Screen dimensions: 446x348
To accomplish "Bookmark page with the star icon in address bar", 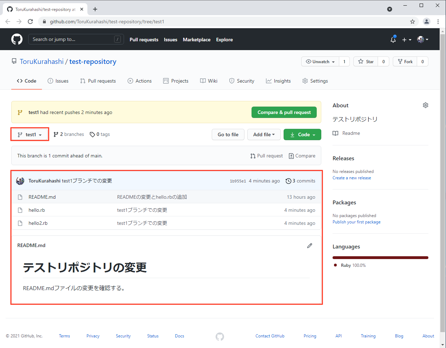I will pos(412,22).
